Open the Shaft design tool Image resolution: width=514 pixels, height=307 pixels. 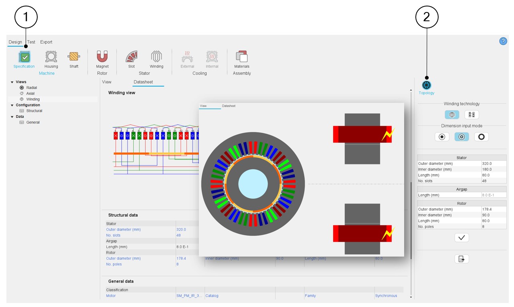click(x=74, y=57)
